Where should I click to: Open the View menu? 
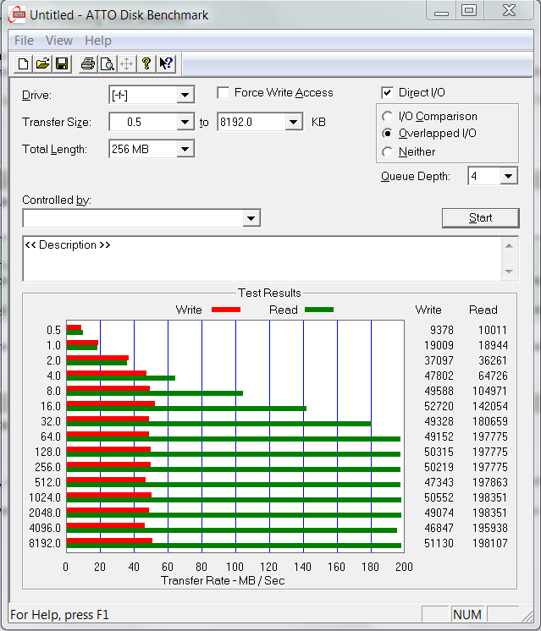[x=58, y=41]
